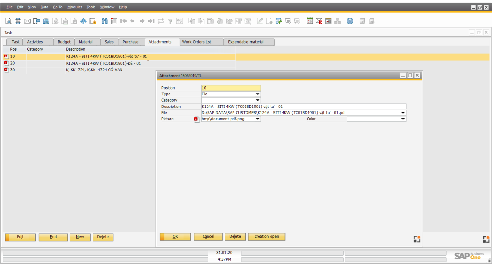This screenshot has height=264, width=492.
Task: Click the Print icon in toolbar
Action: click(18, 21)
